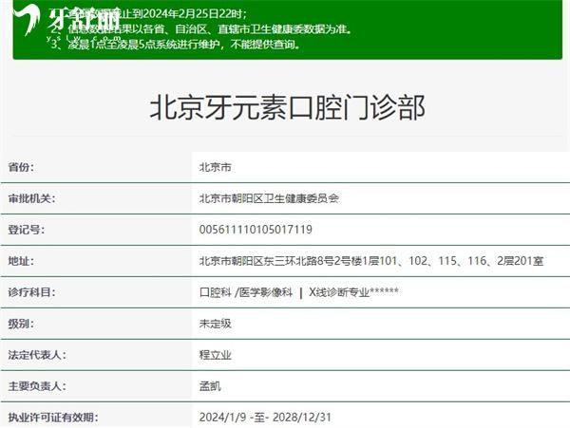Screen dimensions: 570x428
Task: Click the 诊疗科目 label
Action: [31, 292]
